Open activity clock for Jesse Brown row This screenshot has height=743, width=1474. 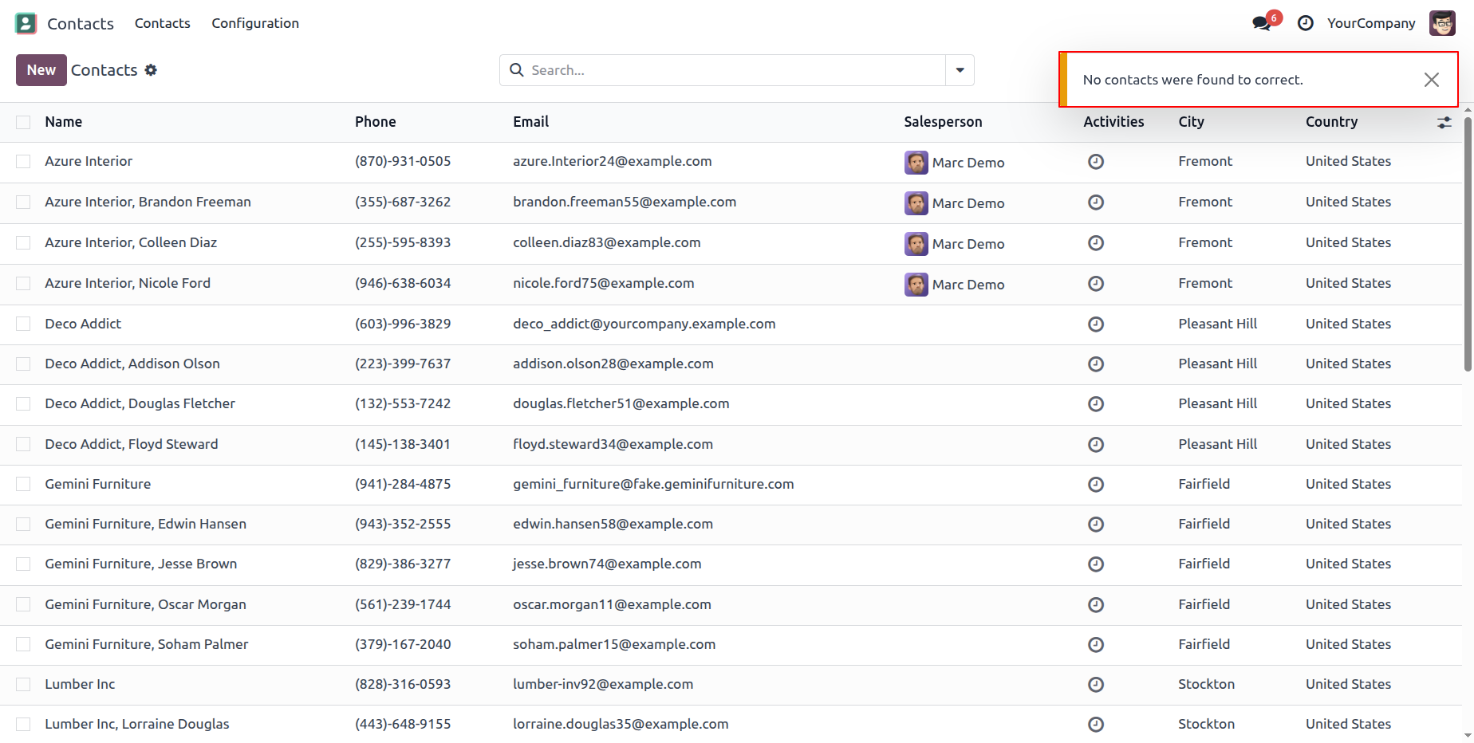(x=1096, y=564)
